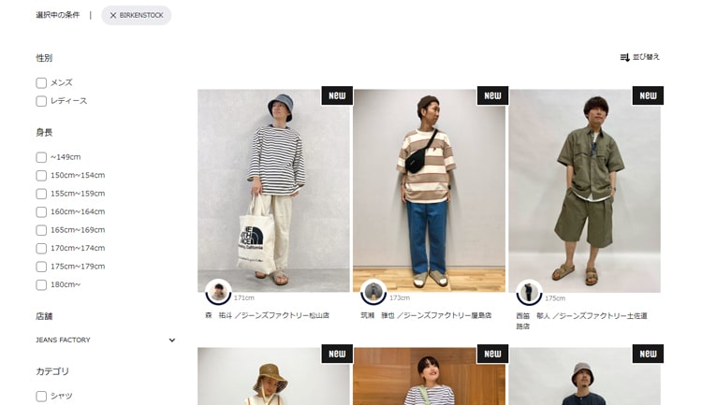Check the メンズ gender checkbox
This screenshot has width=702, height=405.
(x=41, y=83)
